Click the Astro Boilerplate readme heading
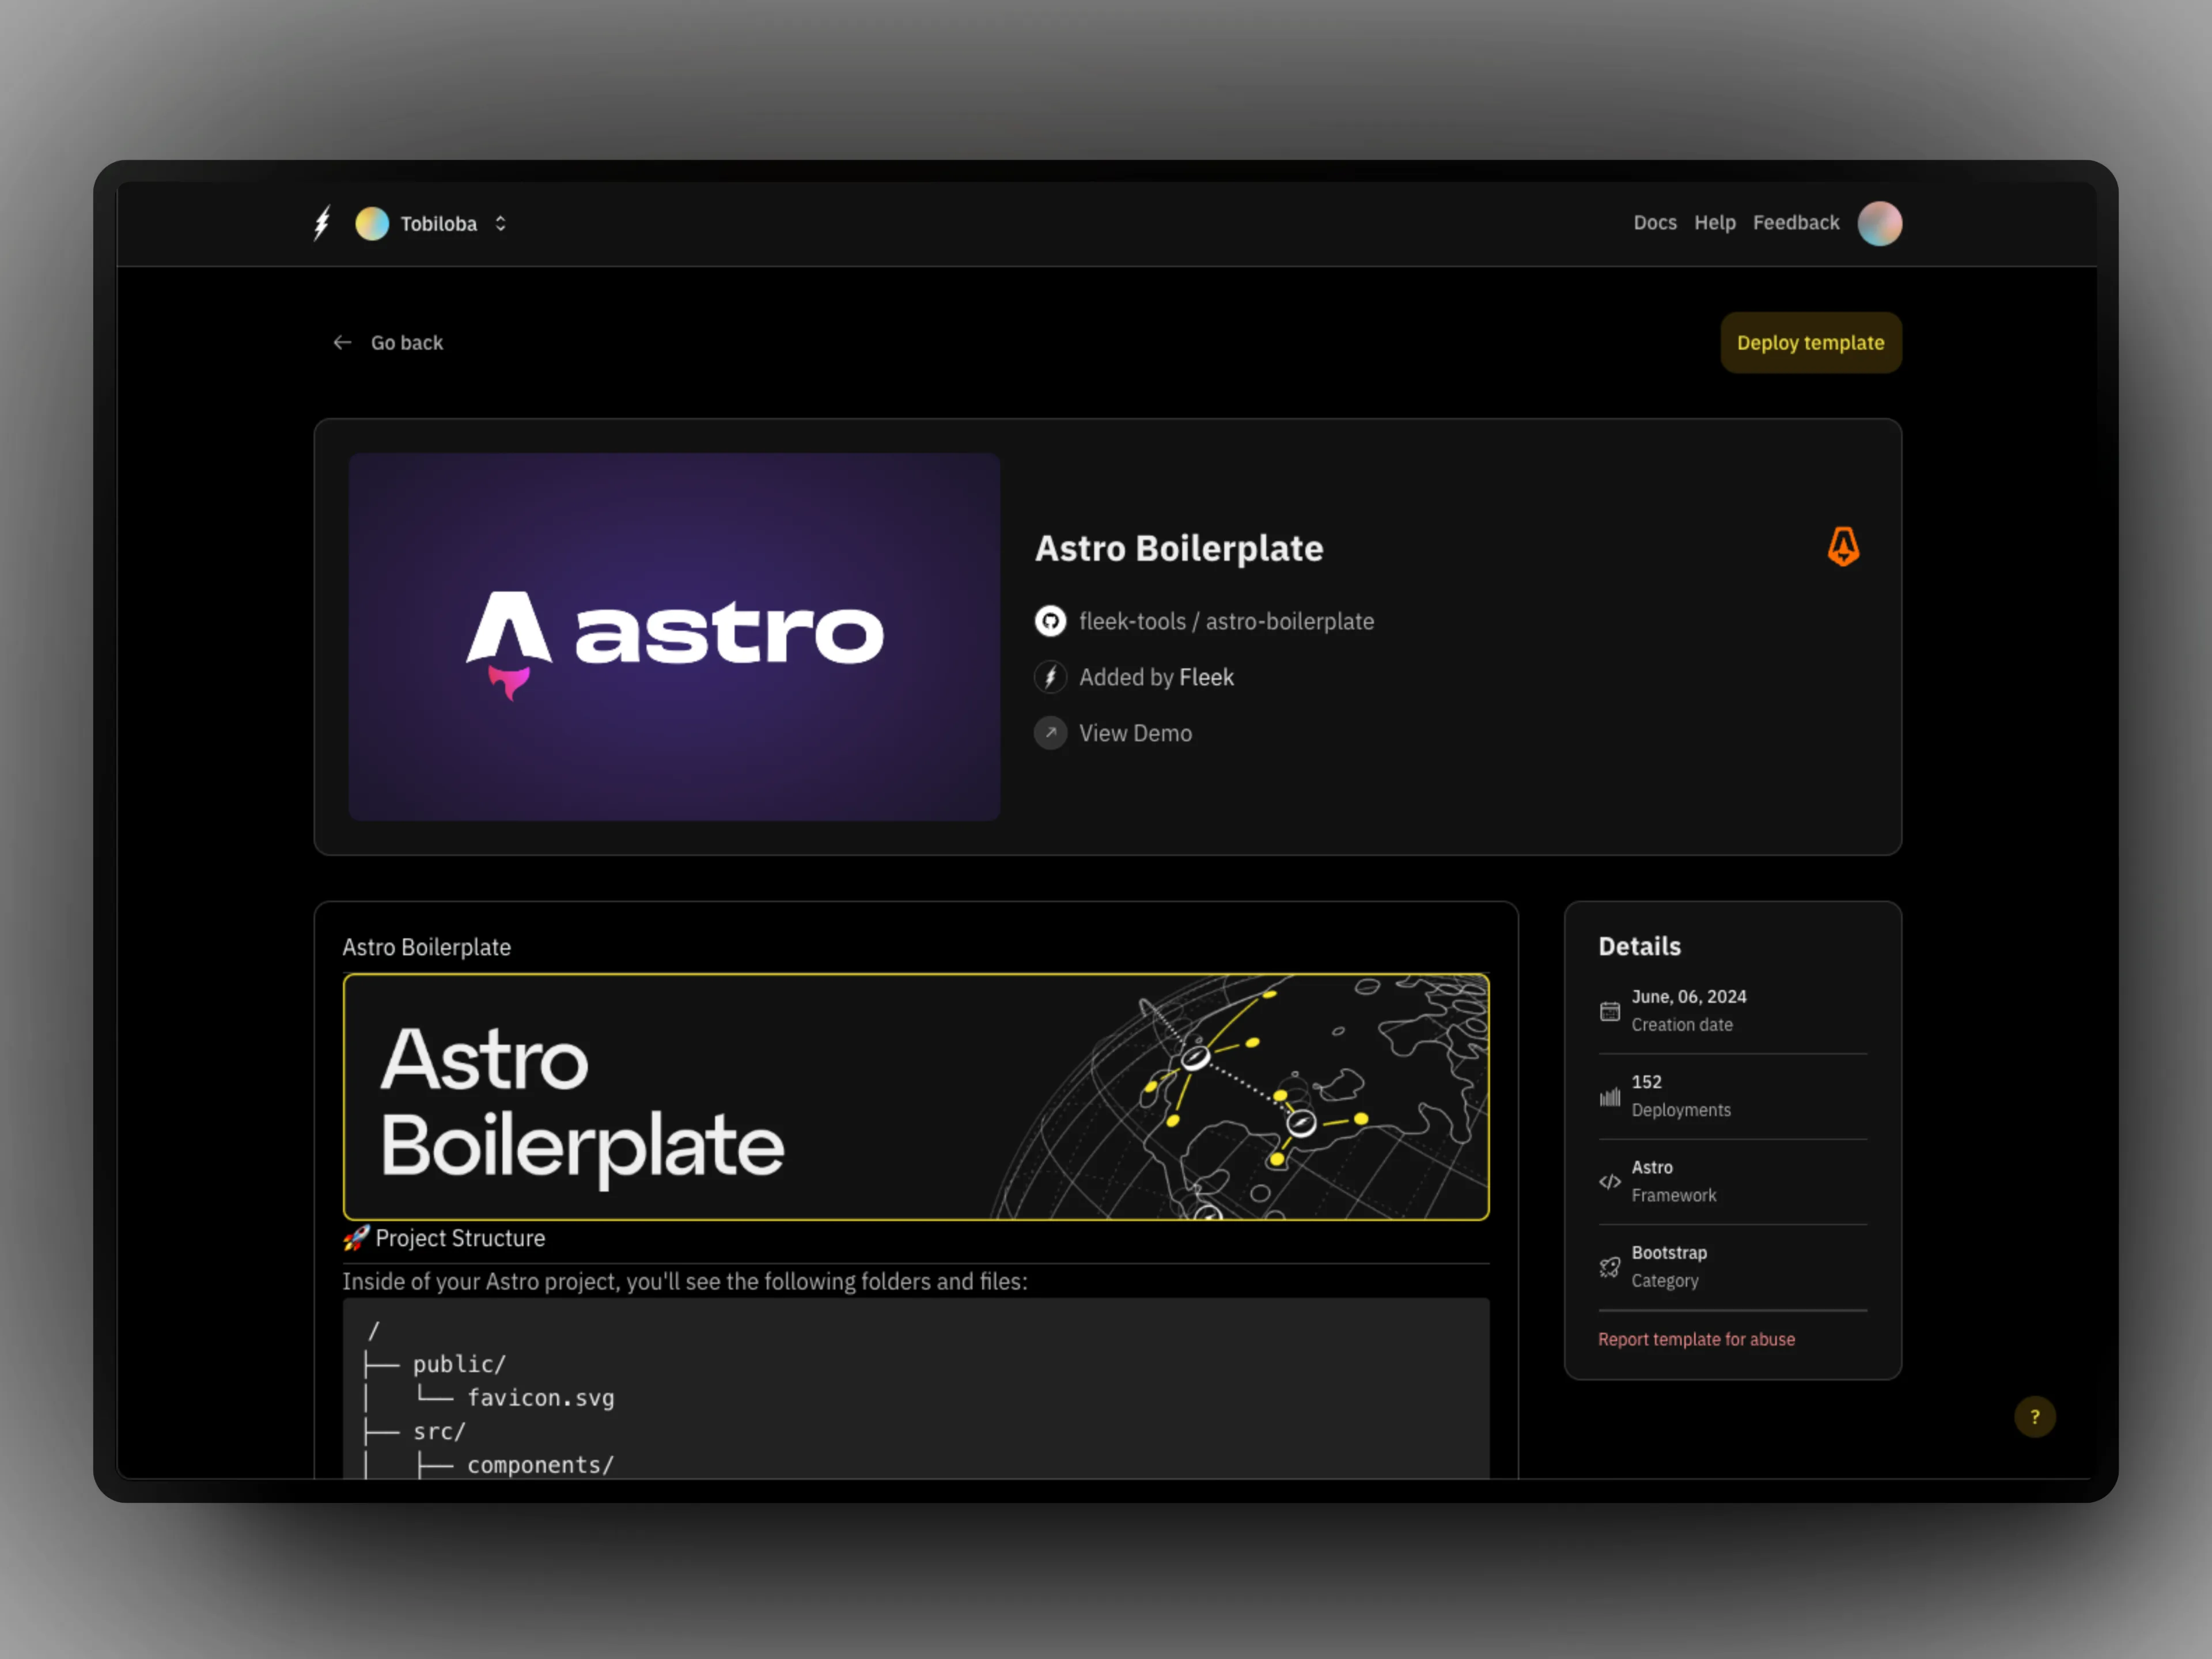This screenshot has height=1659, width=2212. tap(426, 947)
